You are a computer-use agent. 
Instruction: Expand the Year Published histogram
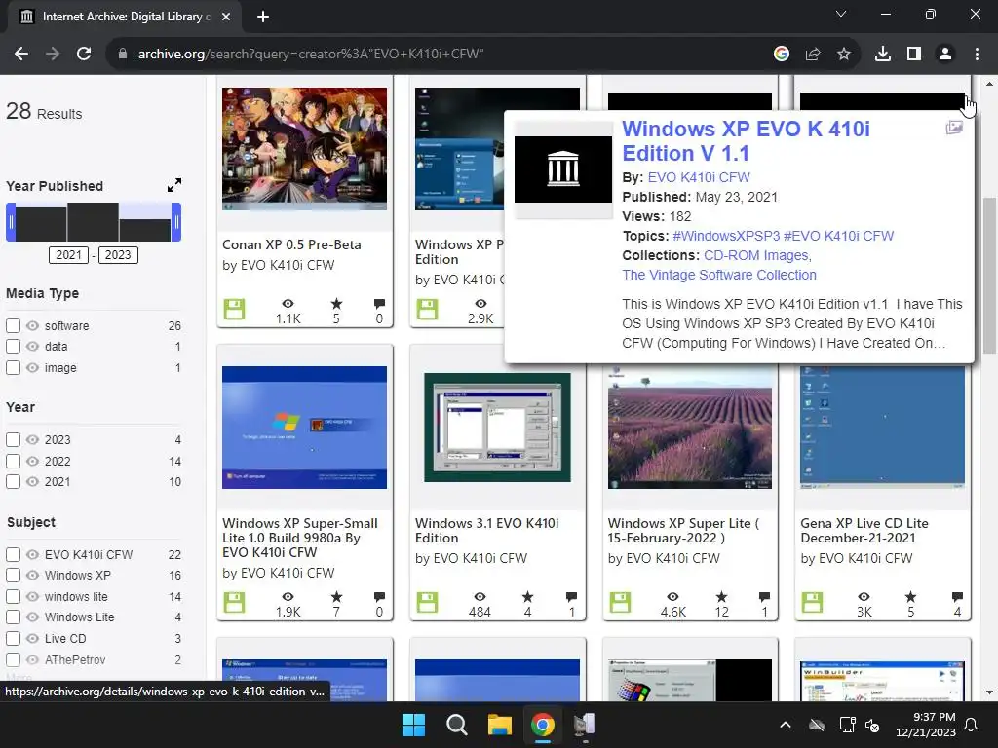pyautogui.click(x=173, y=185)
